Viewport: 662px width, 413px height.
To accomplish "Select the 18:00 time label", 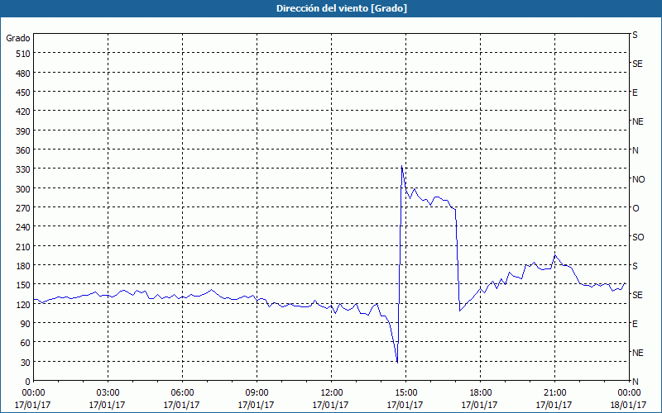I will click(x=480, y=393).
